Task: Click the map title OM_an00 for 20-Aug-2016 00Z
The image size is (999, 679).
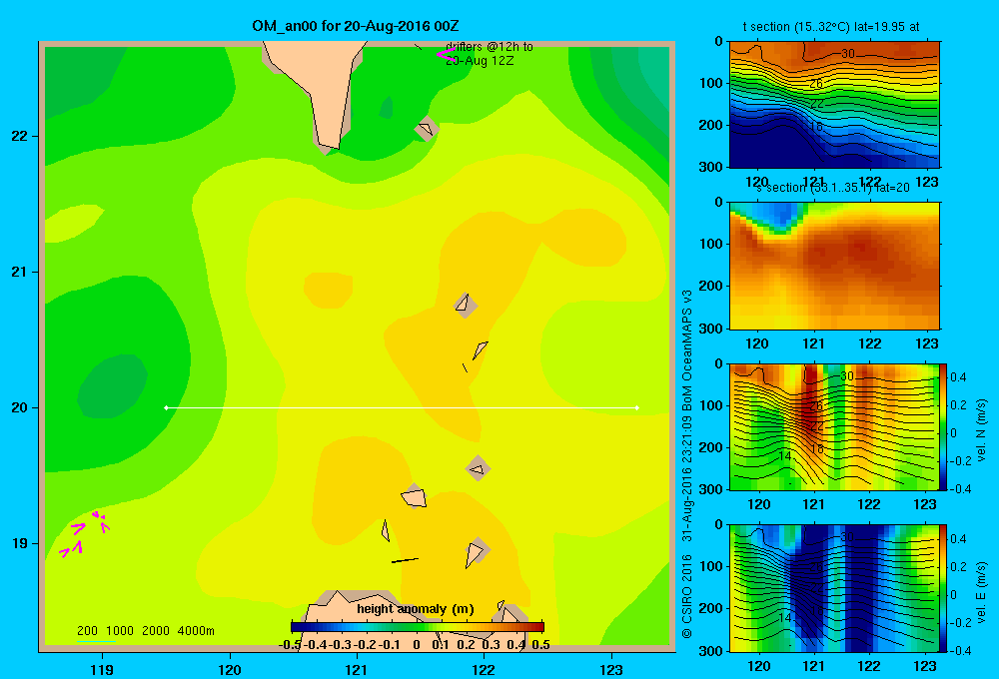Action: (x=356, y=26)
